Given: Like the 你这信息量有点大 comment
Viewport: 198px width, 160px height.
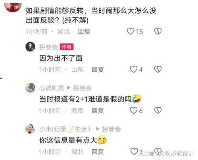Looking at the screenshot, I should click(134, 151).
